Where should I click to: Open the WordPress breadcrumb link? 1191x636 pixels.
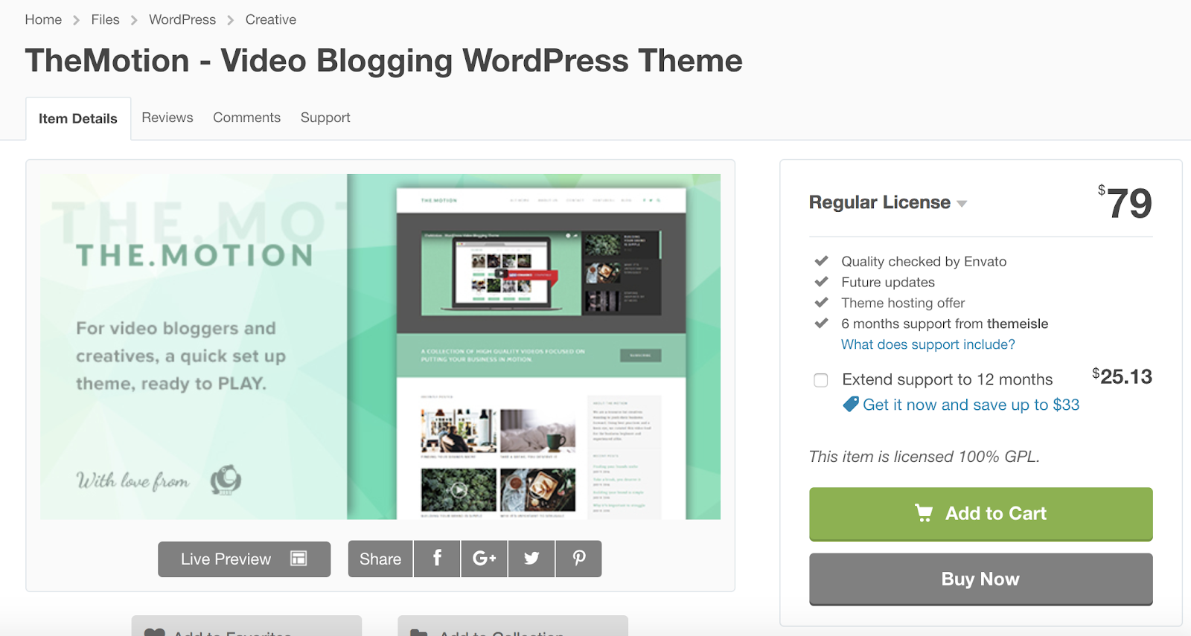pyautogui.click(x=182, y=19)
